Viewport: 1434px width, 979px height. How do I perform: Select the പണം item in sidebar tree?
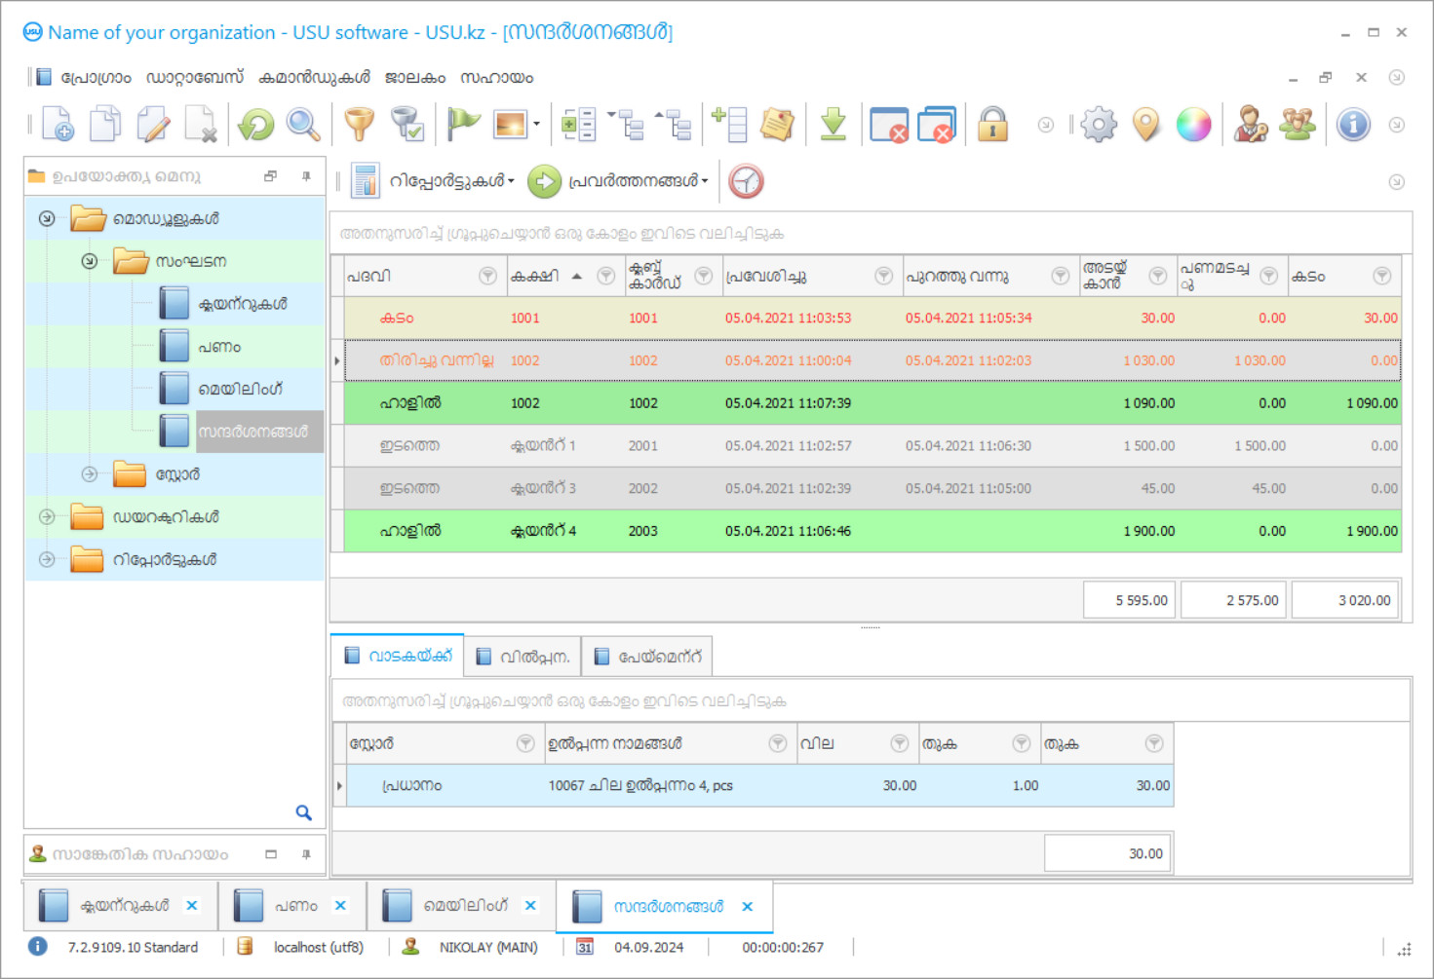click(218, 347)
